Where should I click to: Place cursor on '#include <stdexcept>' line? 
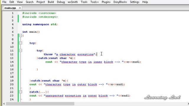[x=40, y=17]
